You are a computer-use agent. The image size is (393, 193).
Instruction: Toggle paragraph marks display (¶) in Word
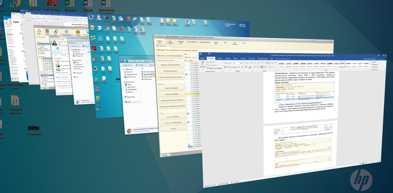(275, 63)
